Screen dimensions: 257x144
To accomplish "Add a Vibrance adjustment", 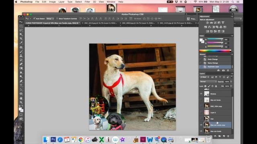I will (223, 23).
